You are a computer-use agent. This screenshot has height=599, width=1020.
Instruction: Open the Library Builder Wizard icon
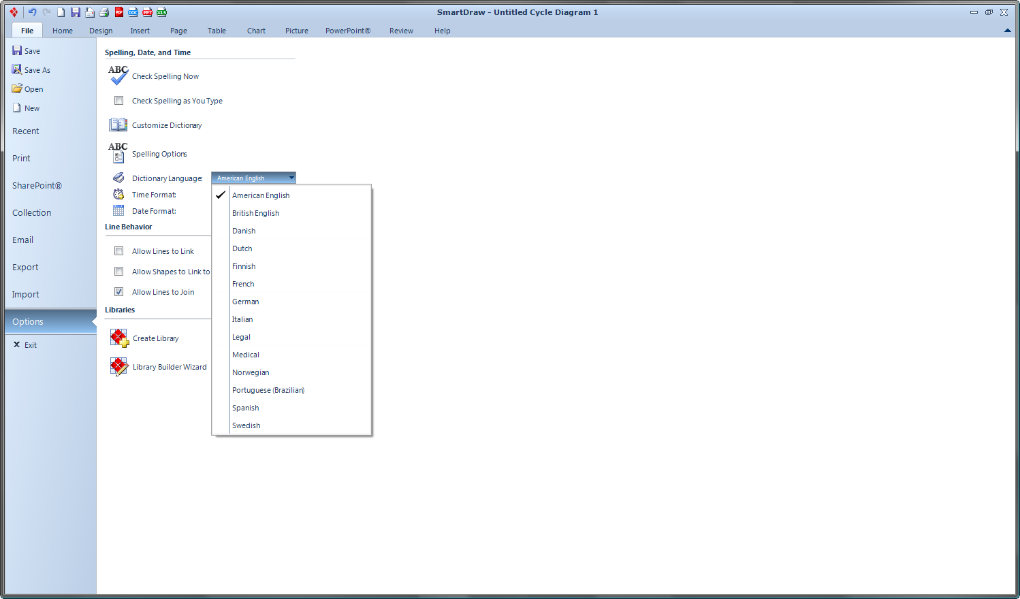(119, 367)
